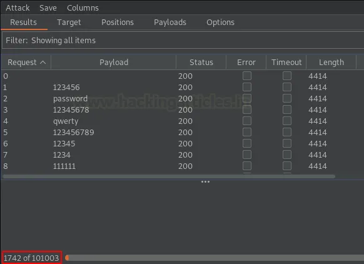Toggle Timeout checkbox for payload 123456
This screenshot has width=364, height=264.
tap(287, 87)
